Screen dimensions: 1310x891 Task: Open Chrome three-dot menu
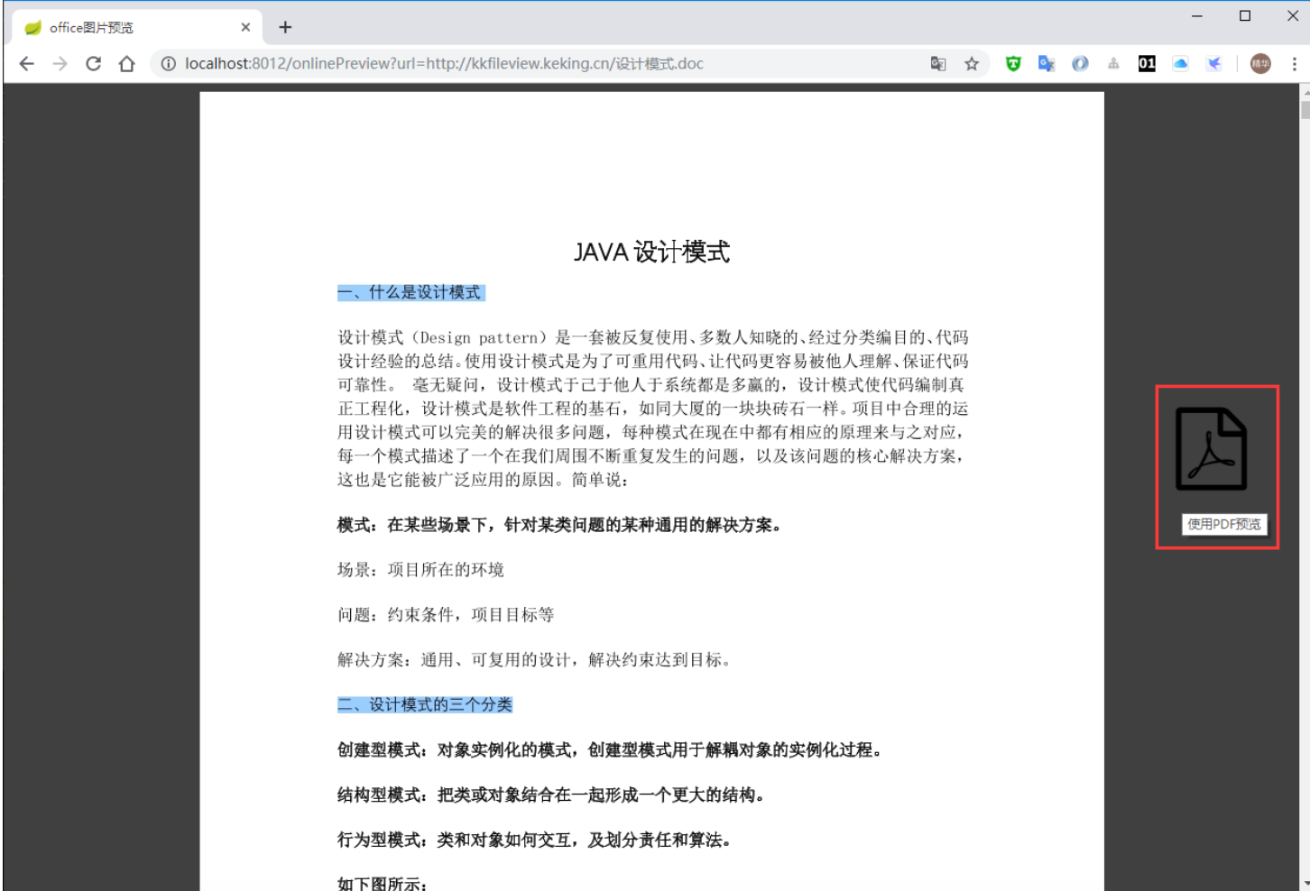coord(1294,64)
